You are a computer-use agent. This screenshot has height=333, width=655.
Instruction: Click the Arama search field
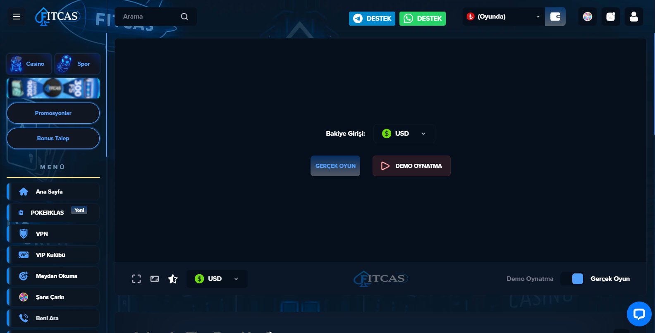coord(151,17)
